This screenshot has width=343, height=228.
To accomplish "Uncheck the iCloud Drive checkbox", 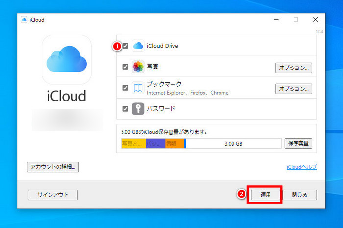I will coord(125,46).
